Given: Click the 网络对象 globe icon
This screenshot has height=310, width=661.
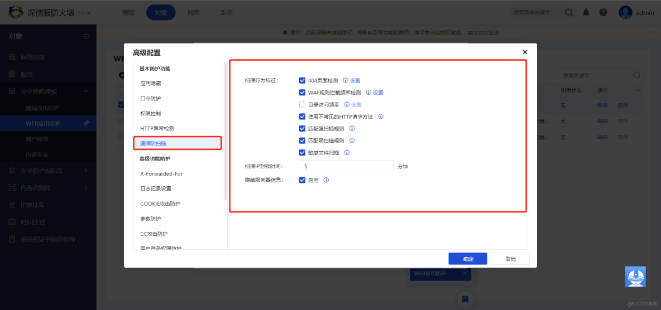Looking at the screenshot, I should (x=12, y=57).
